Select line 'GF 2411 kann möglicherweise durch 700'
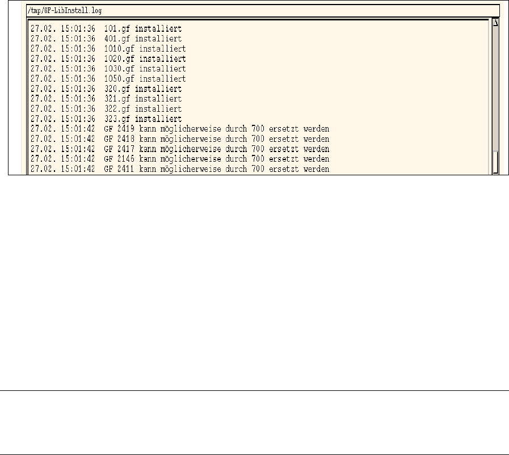The width and height of the screenshot is (509, 455). pyautogui.click(x=180, y=169)
